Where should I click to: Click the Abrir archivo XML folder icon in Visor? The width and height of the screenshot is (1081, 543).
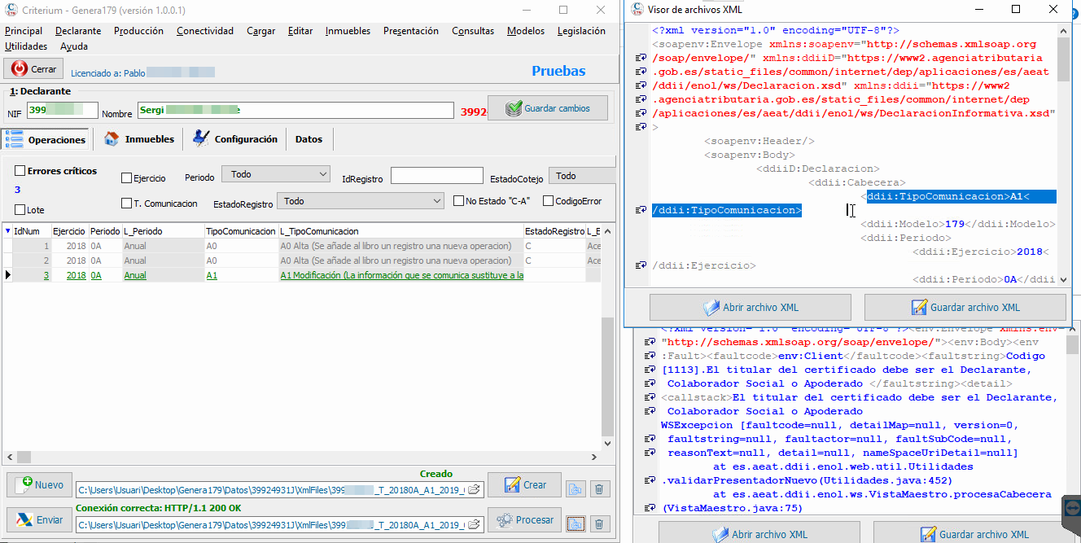click(x=711, y=308)
